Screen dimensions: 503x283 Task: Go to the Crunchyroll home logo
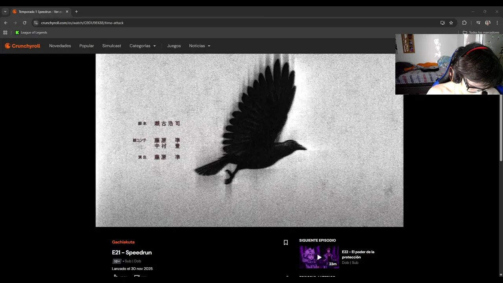point(22,46)
